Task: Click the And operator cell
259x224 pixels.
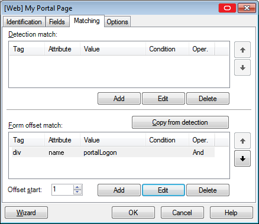Action: point(198,152)
